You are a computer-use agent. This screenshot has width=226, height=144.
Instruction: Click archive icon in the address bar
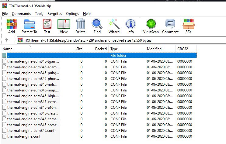tap(20, 40)
